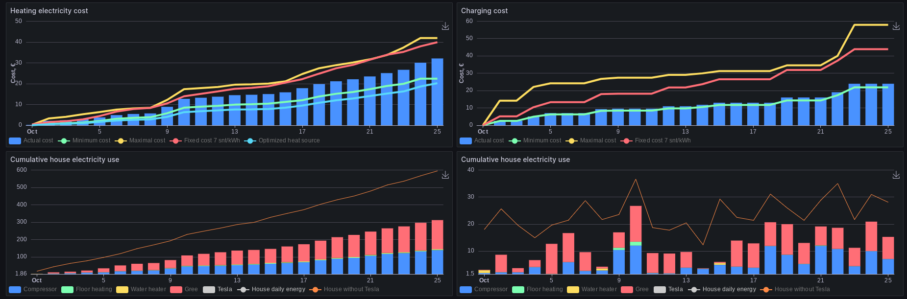The width and height of the screenshot is (907, 299).
Task: Click Floor heating color swatch in left legend
Action: 67,289
